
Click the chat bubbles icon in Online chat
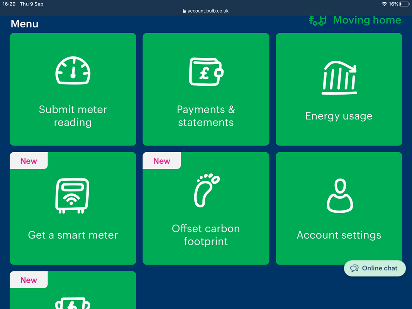(354, 268)
